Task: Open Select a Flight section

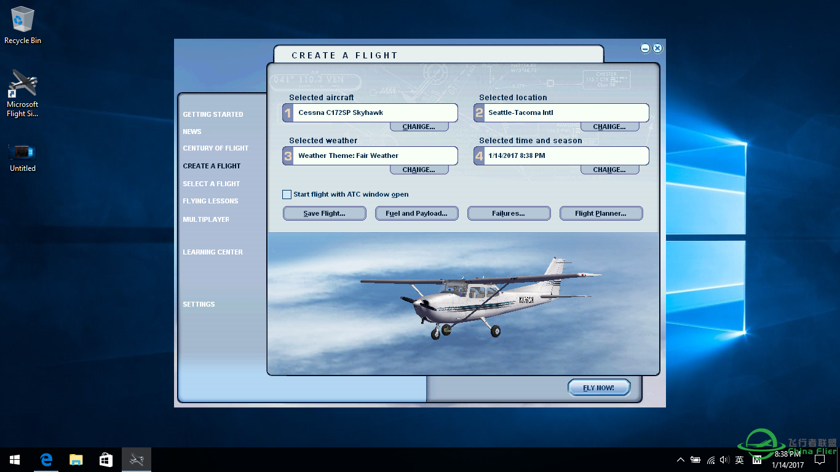Action: pyautogui.click(x=212, y=184)
